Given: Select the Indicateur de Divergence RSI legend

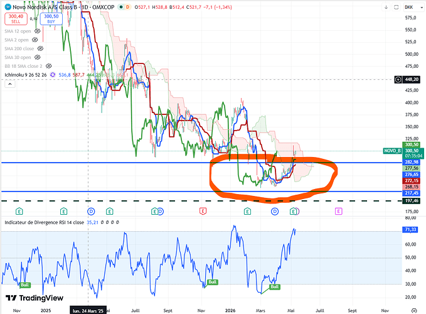Looking at the screenshot, I should pyautogui.click(x=44, y=222).
